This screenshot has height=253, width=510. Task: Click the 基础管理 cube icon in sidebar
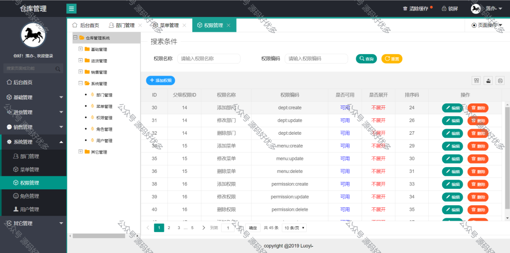[9, 97]
